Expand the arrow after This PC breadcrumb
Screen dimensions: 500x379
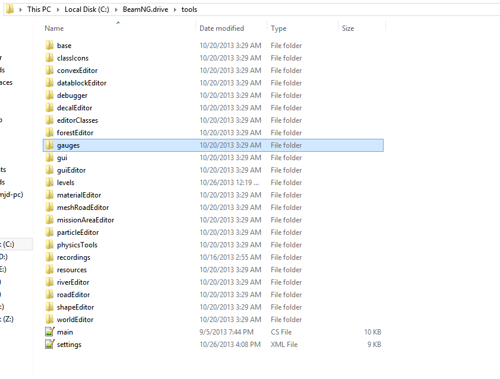coord(58,9)
